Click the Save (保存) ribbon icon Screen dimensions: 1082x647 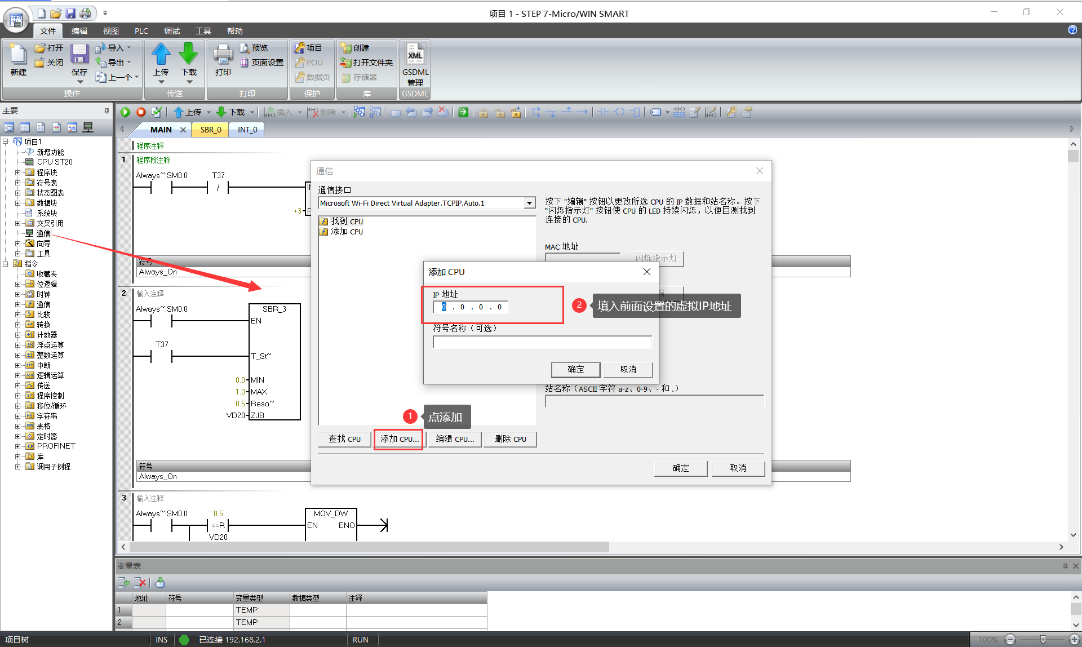pos(79,55)
